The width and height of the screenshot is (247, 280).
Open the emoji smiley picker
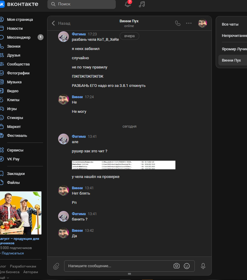pyautogui.click(x=187, y=266)
